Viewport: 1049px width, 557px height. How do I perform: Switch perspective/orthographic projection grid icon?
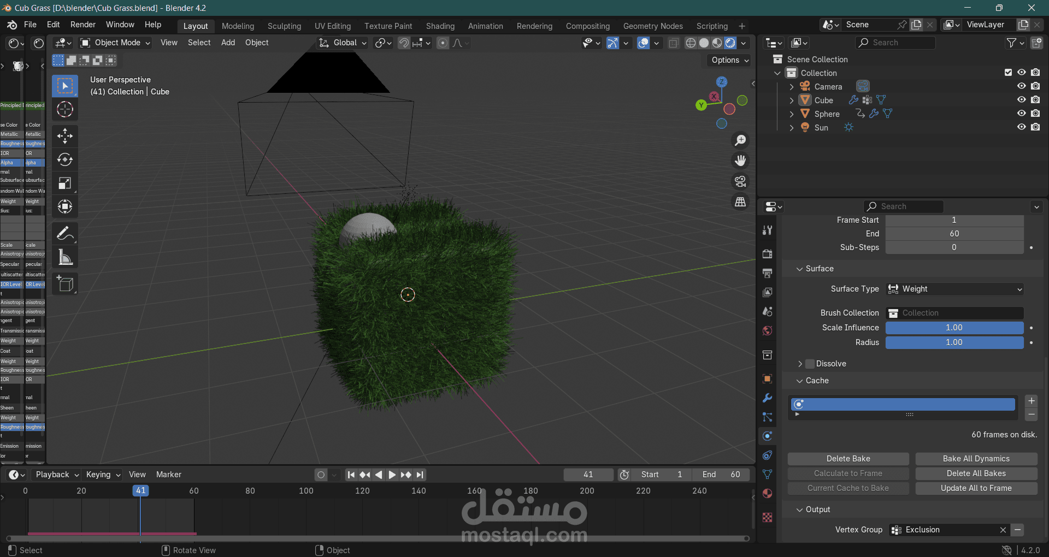[x=740, y=202]
